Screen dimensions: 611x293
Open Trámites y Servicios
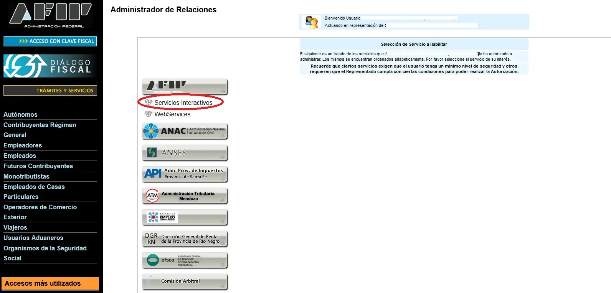(x=50, y=90)
